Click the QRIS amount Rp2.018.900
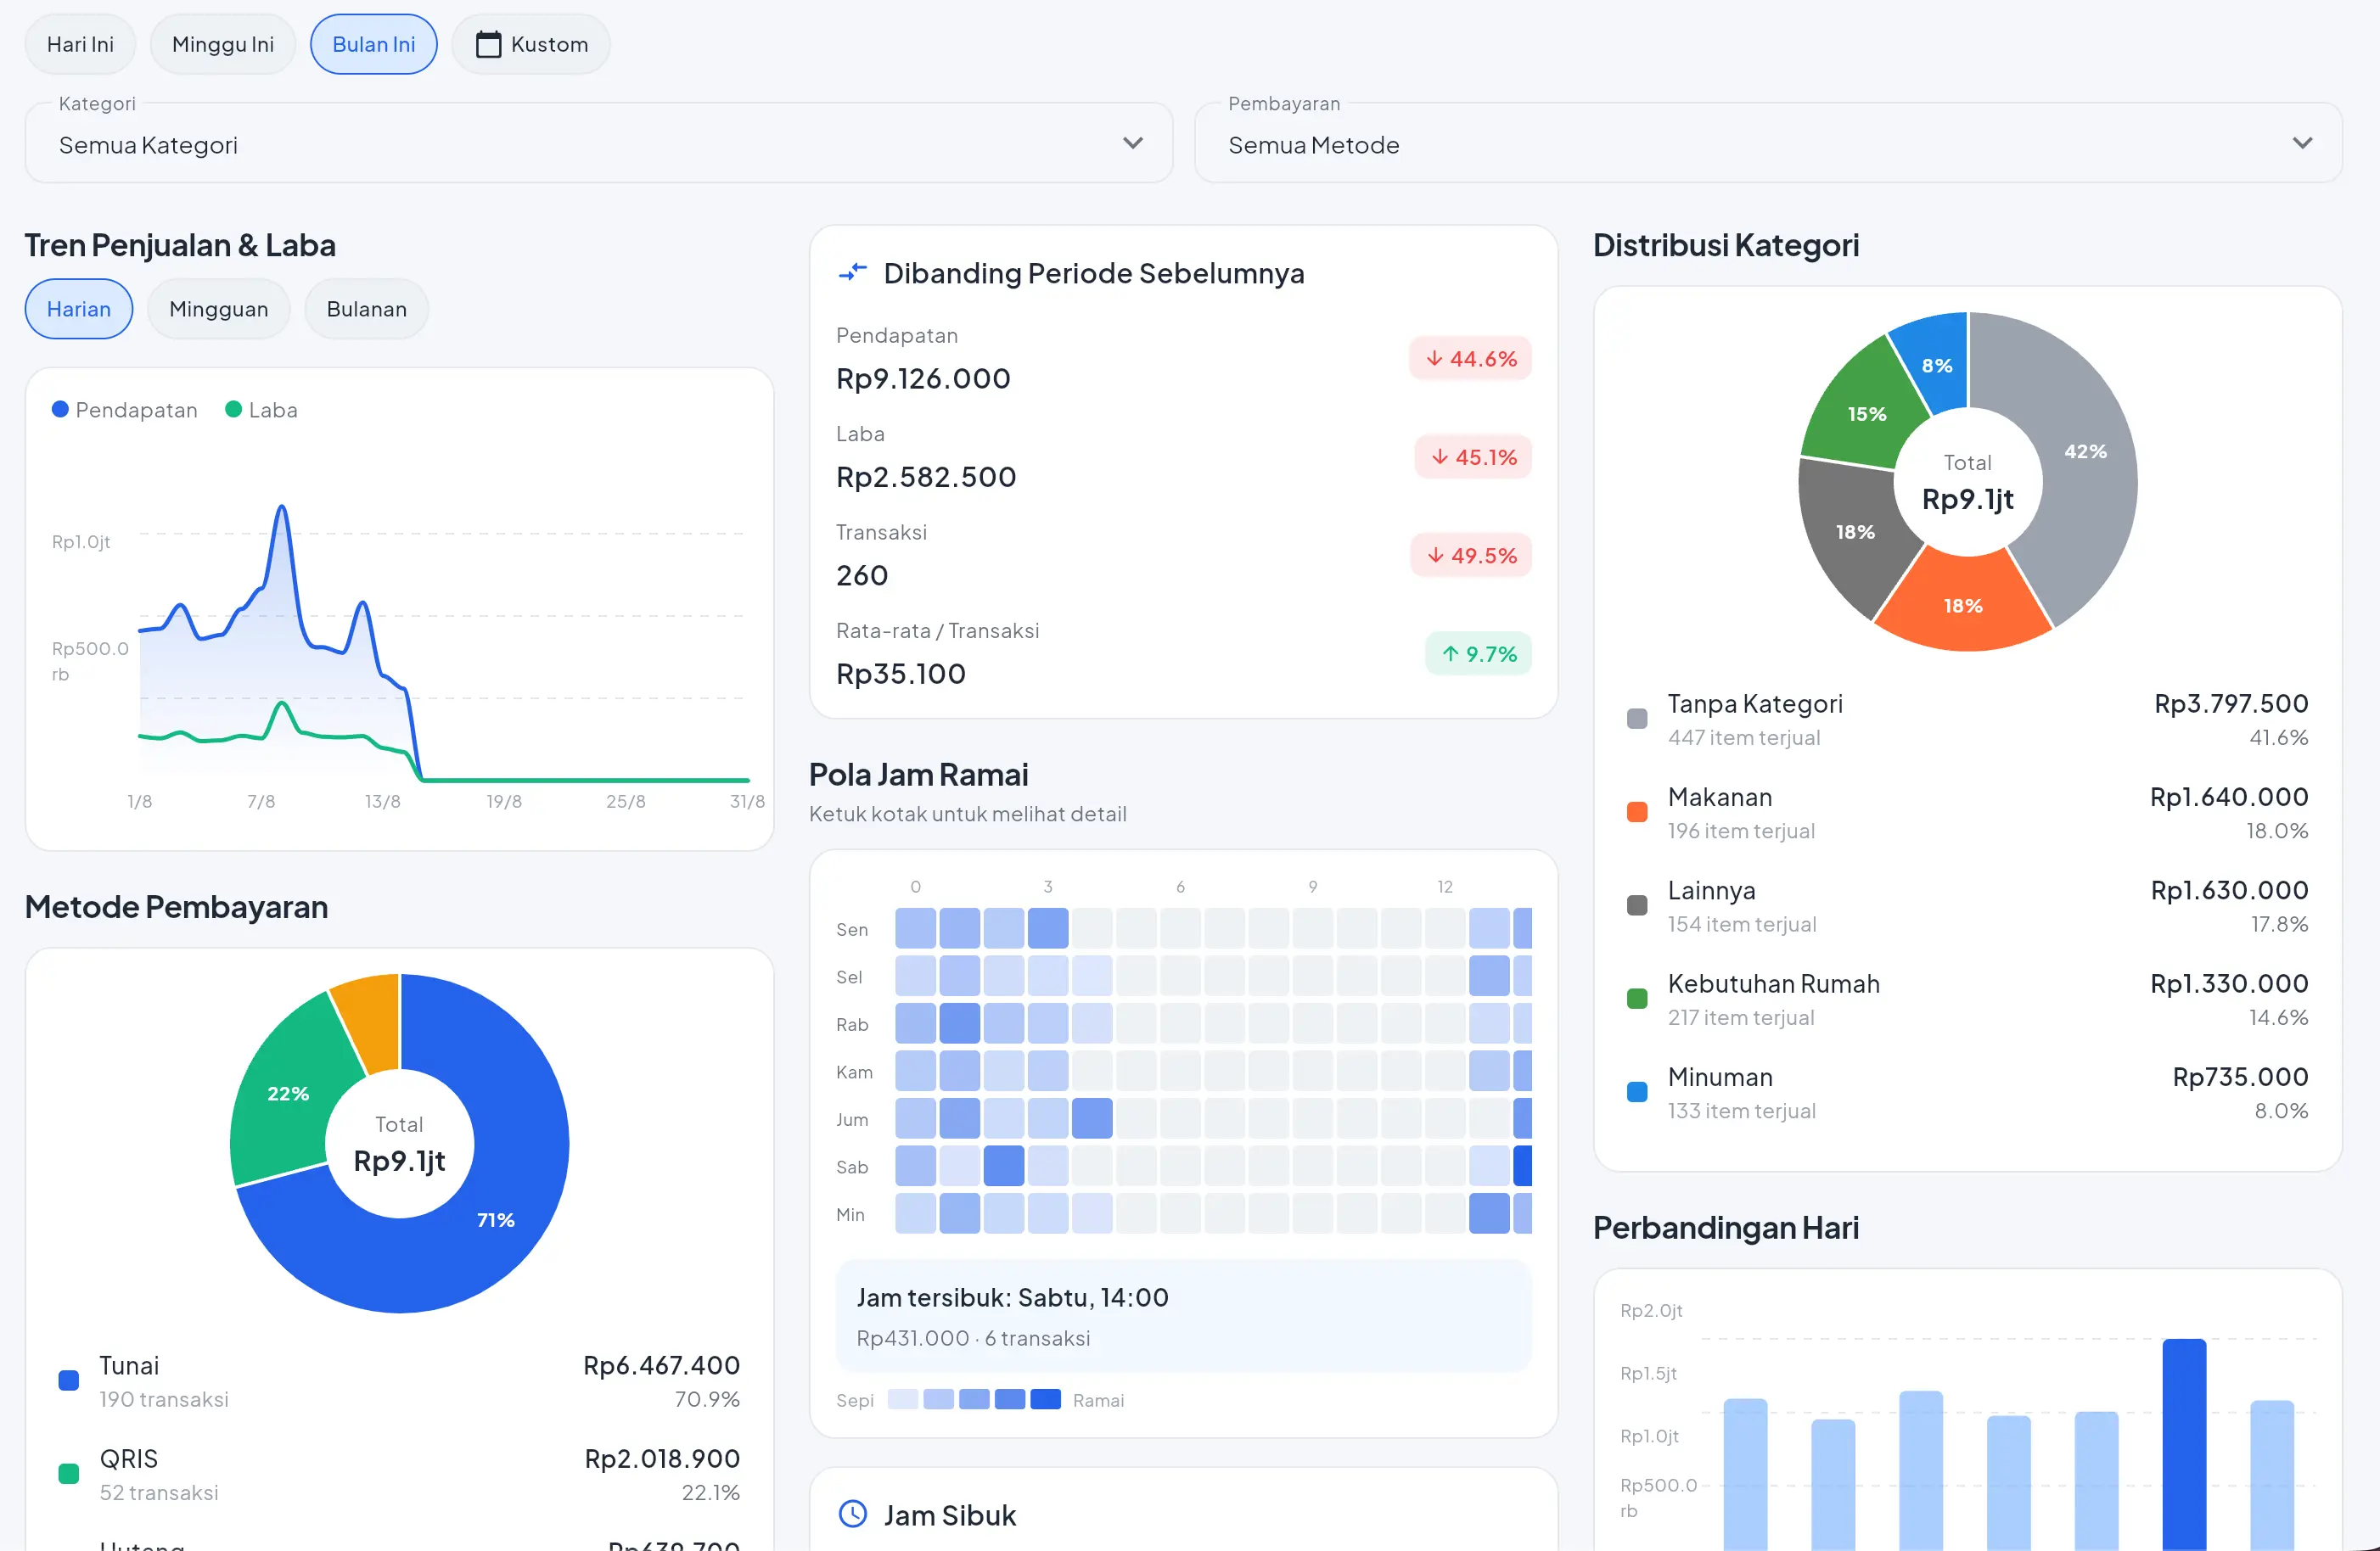 662,1458
